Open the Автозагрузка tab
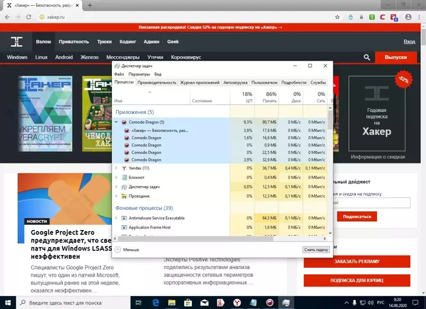 pos(236,82)
